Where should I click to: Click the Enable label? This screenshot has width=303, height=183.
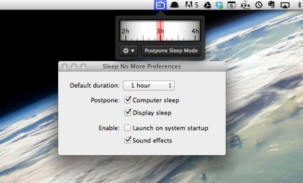[x=109, y=128]
